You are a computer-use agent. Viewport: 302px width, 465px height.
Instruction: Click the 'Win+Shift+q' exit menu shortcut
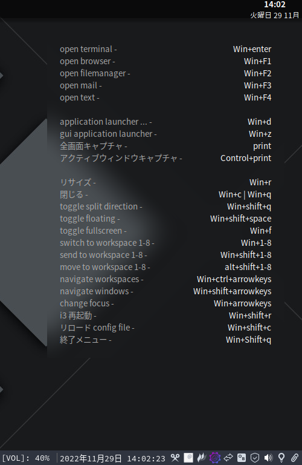[248, 340]
